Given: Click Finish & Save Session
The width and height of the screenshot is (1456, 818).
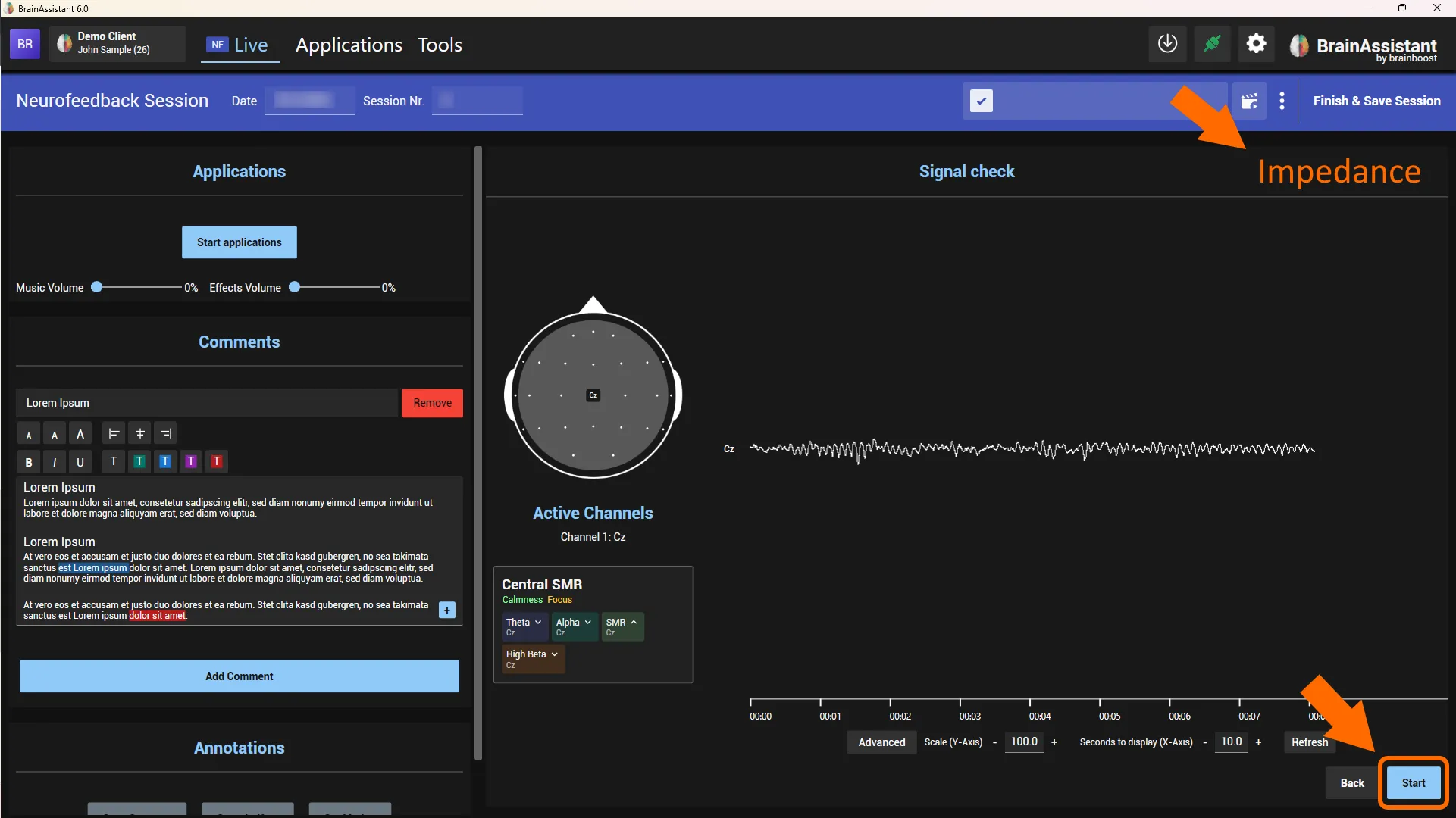Looking at the screenshot, I should 1376,101.
